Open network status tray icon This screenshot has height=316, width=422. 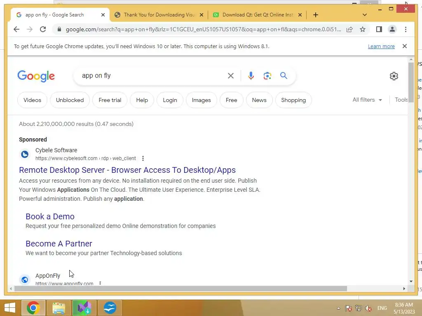[x=358, y=308]
